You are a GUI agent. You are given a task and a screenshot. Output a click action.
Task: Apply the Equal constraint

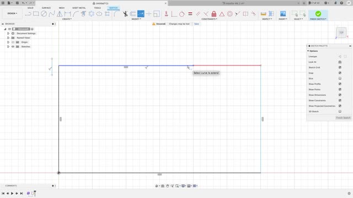pyautogui.click(x=190, y=14)
